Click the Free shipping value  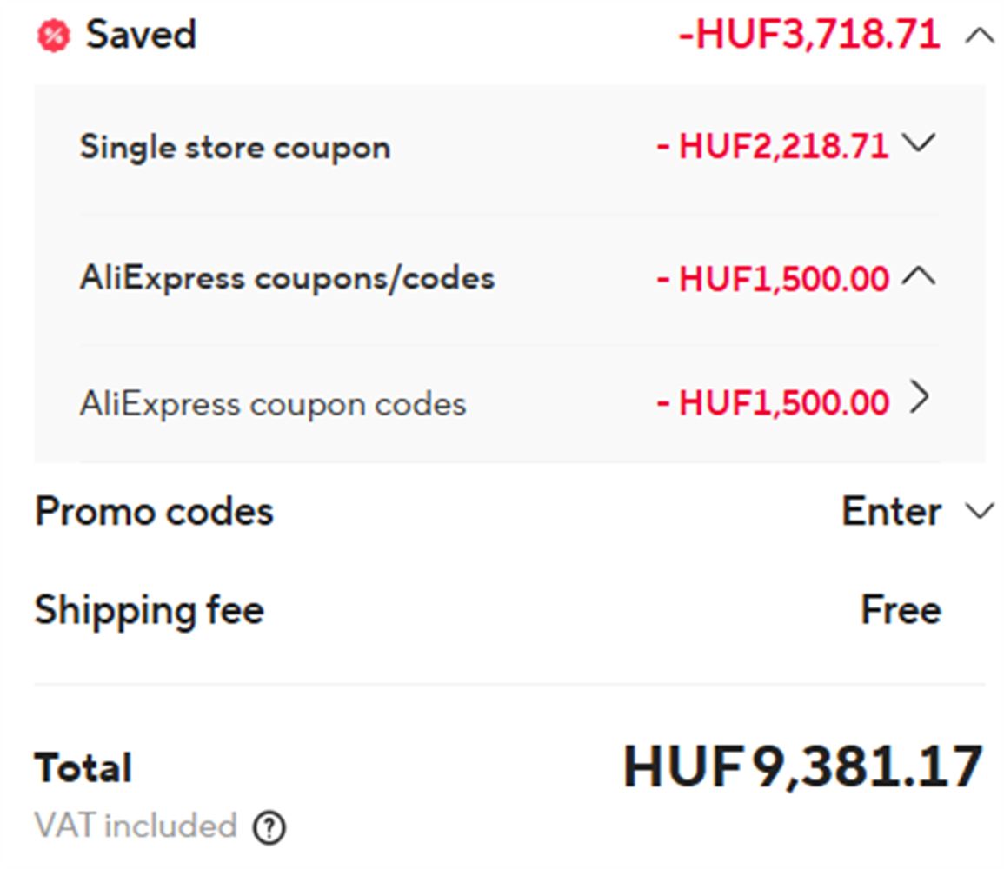point(901,610)
